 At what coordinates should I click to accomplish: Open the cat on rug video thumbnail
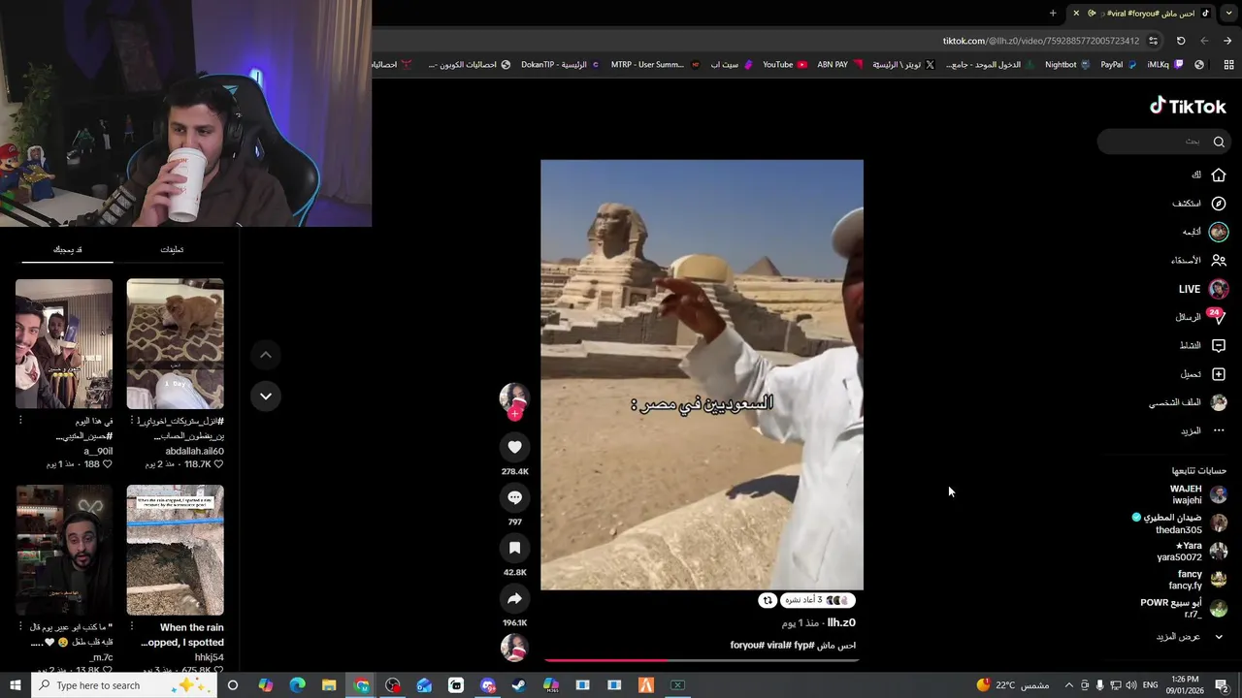(175, 344)
